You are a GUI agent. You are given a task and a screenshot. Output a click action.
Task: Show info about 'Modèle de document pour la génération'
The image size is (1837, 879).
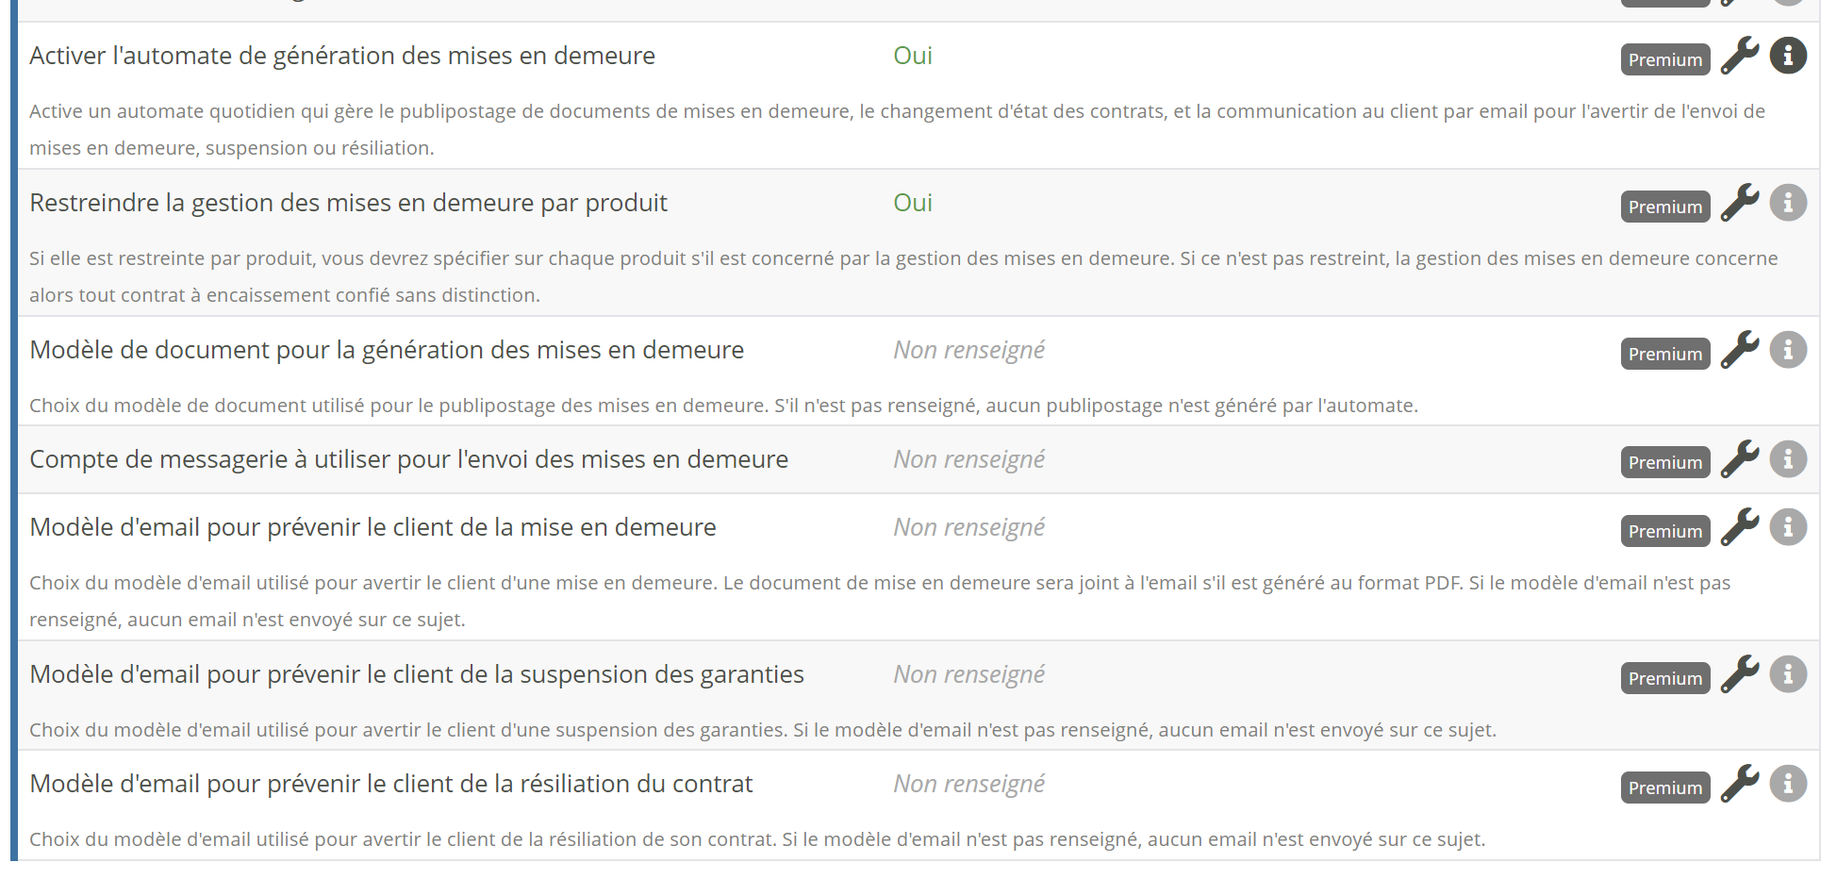[x=1788, y=350]
